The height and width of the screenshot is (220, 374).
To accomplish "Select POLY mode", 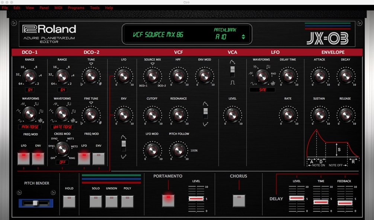I will pyautogui.click(x=127, y=202).
